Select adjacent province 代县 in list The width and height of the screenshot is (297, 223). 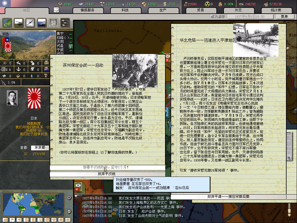60,46
